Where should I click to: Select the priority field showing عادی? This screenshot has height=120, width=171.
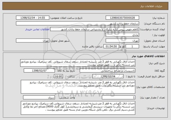[122, 35]
